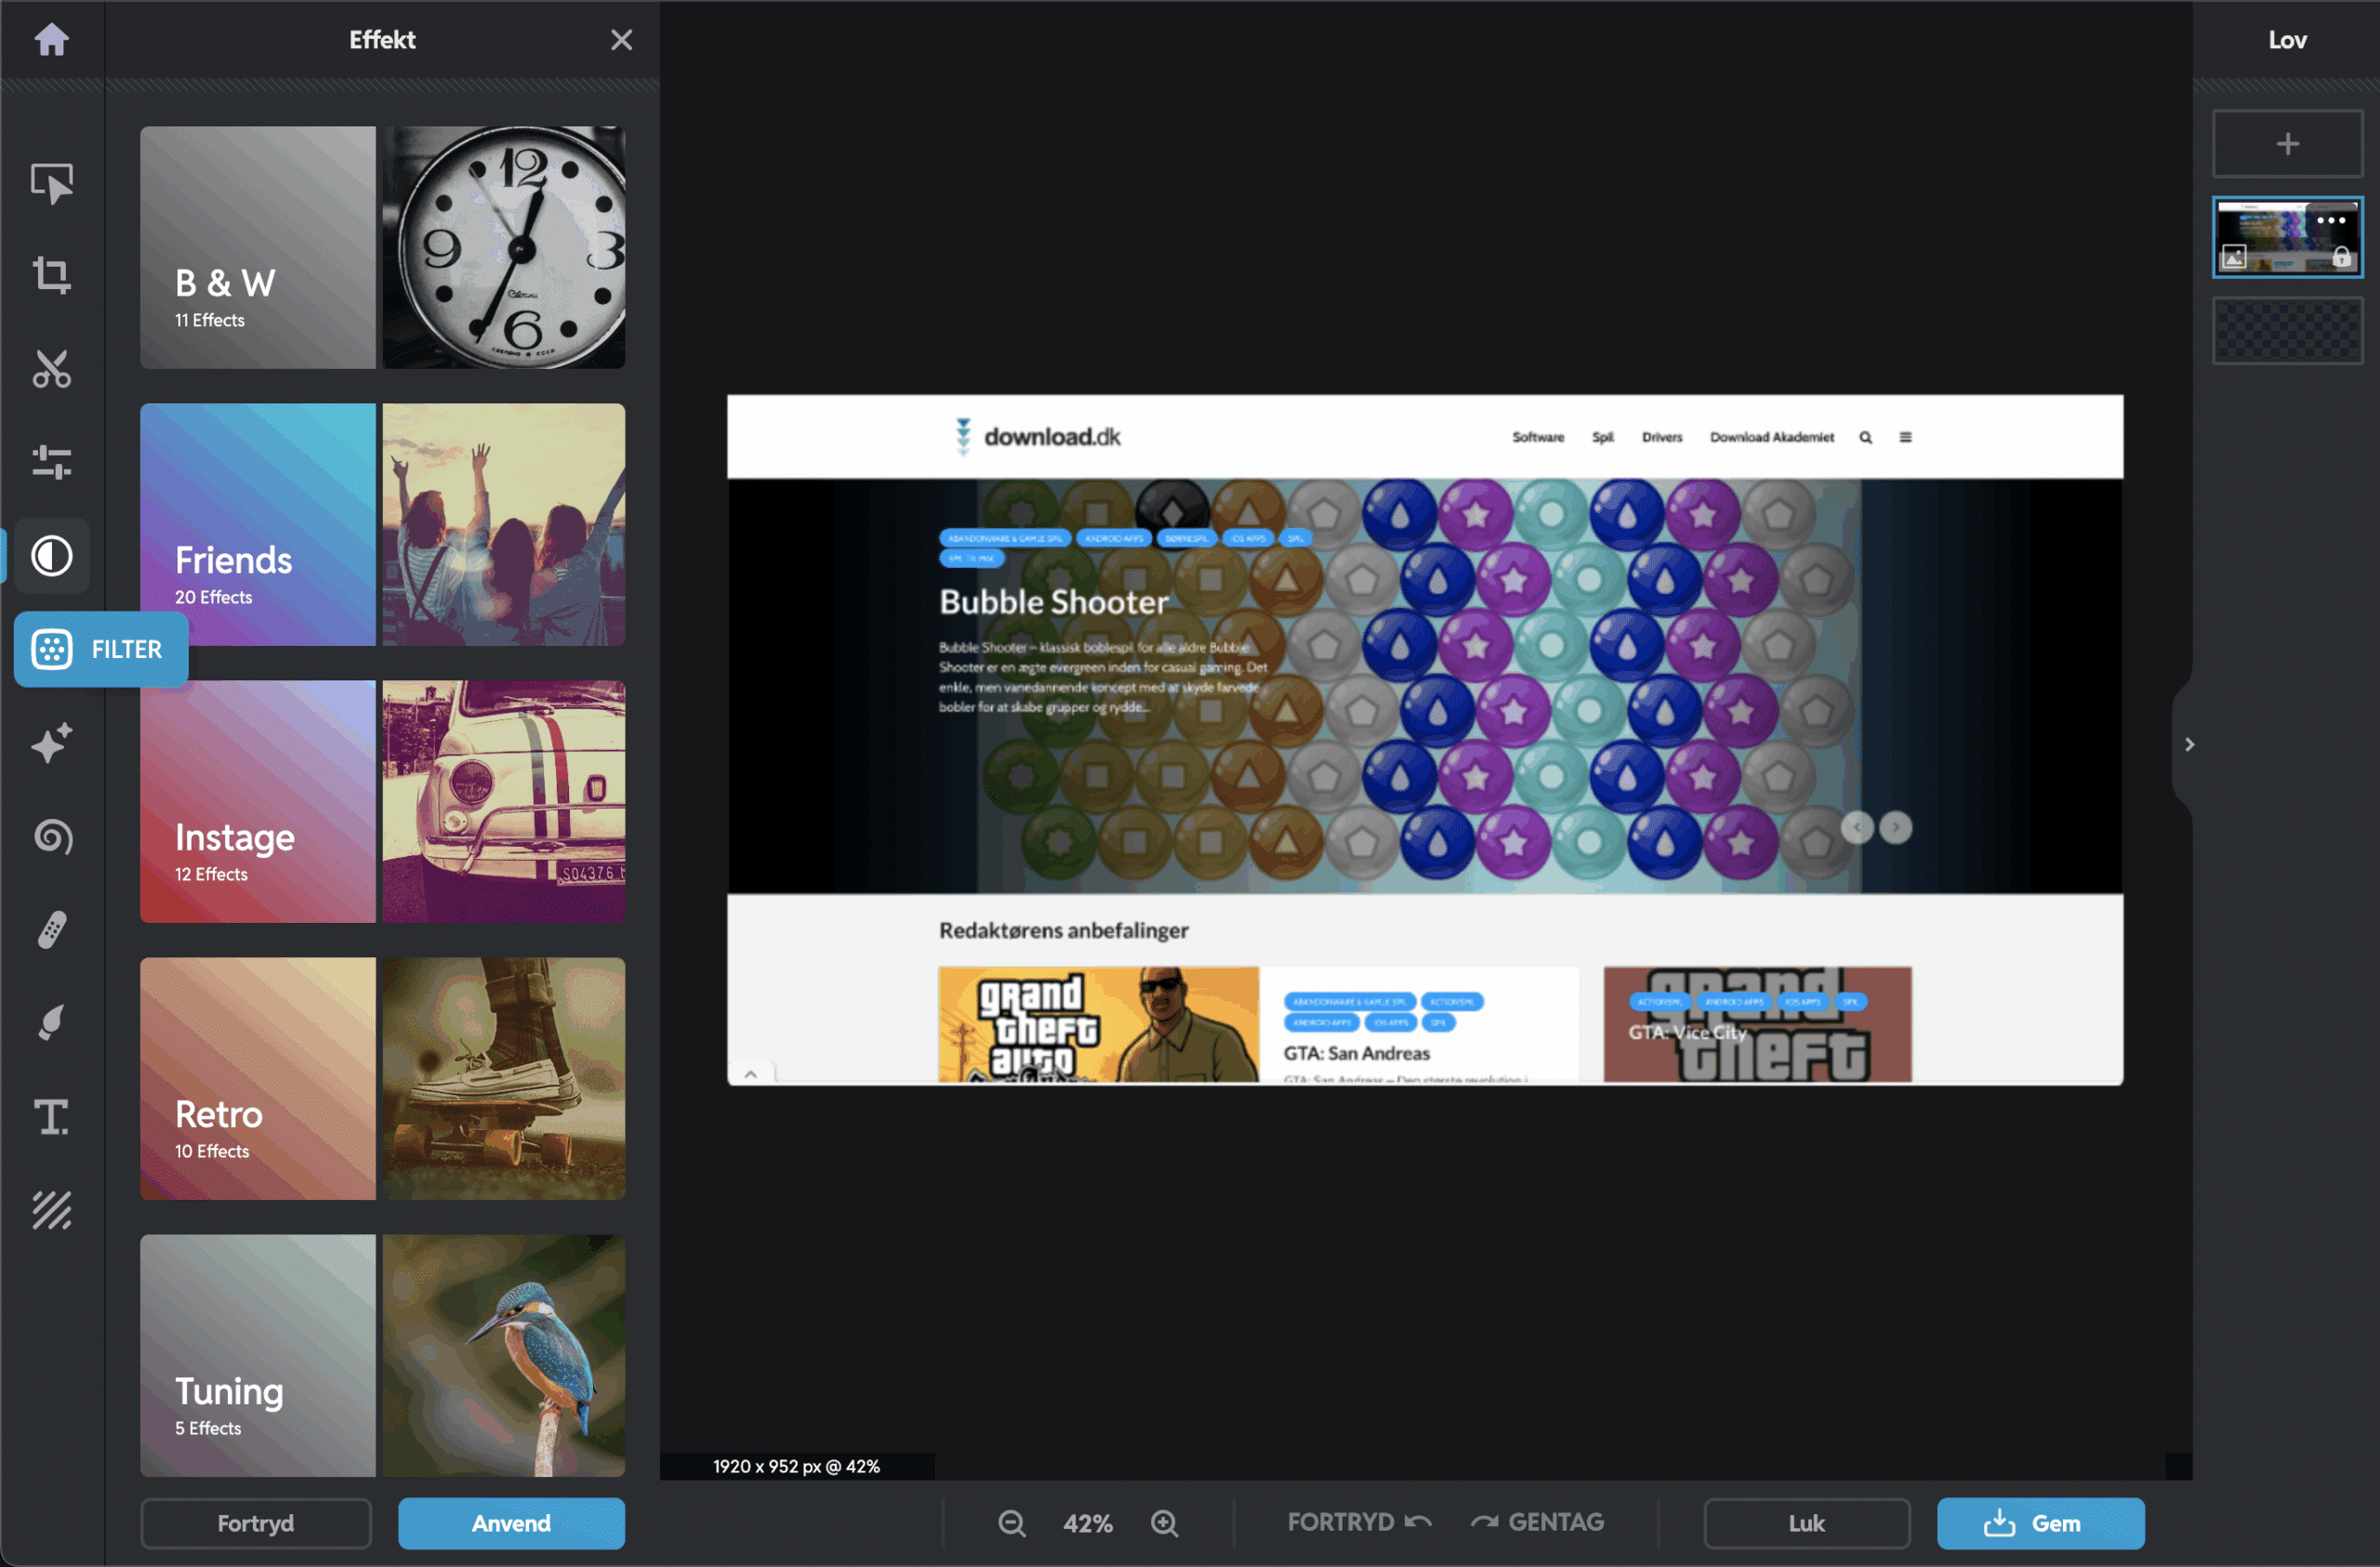
Task: Select the Text tool
Action: [51, 1117]
